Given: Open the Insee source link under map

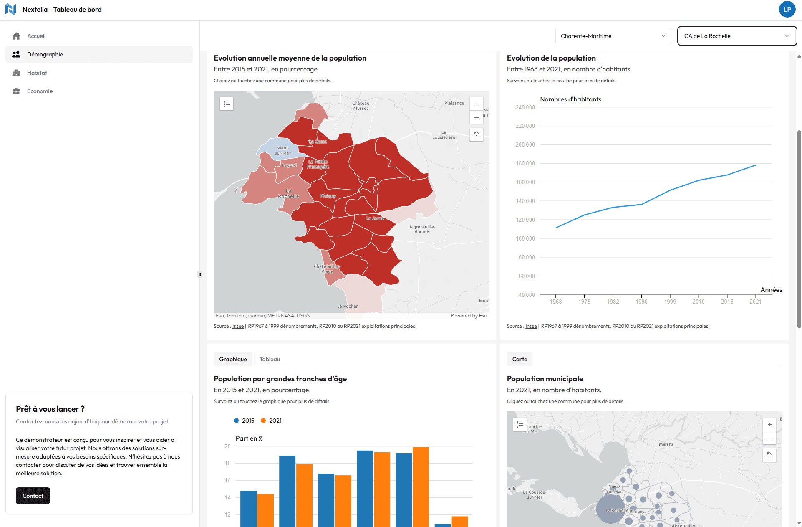Looking at the screenshot, I should 238,326.
